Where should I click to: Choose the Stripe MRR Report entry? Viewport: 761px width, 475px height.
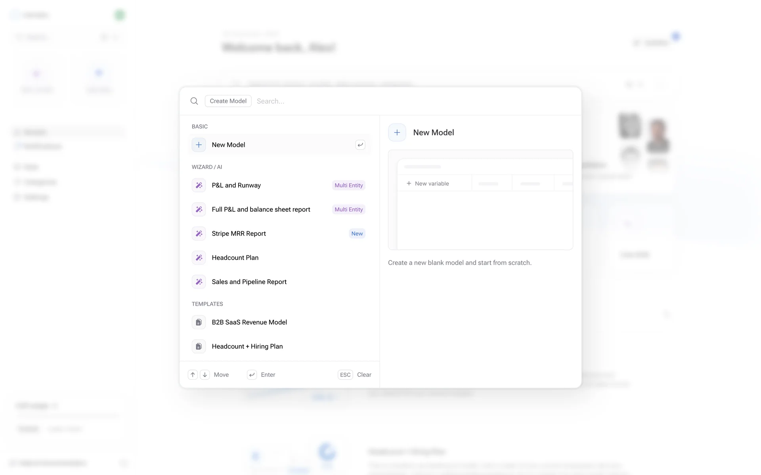(x=239, y=234)
